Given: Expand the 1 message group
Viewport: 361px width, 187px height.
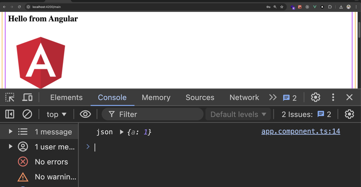Looking at the screenshot, I should click(11, 132).
